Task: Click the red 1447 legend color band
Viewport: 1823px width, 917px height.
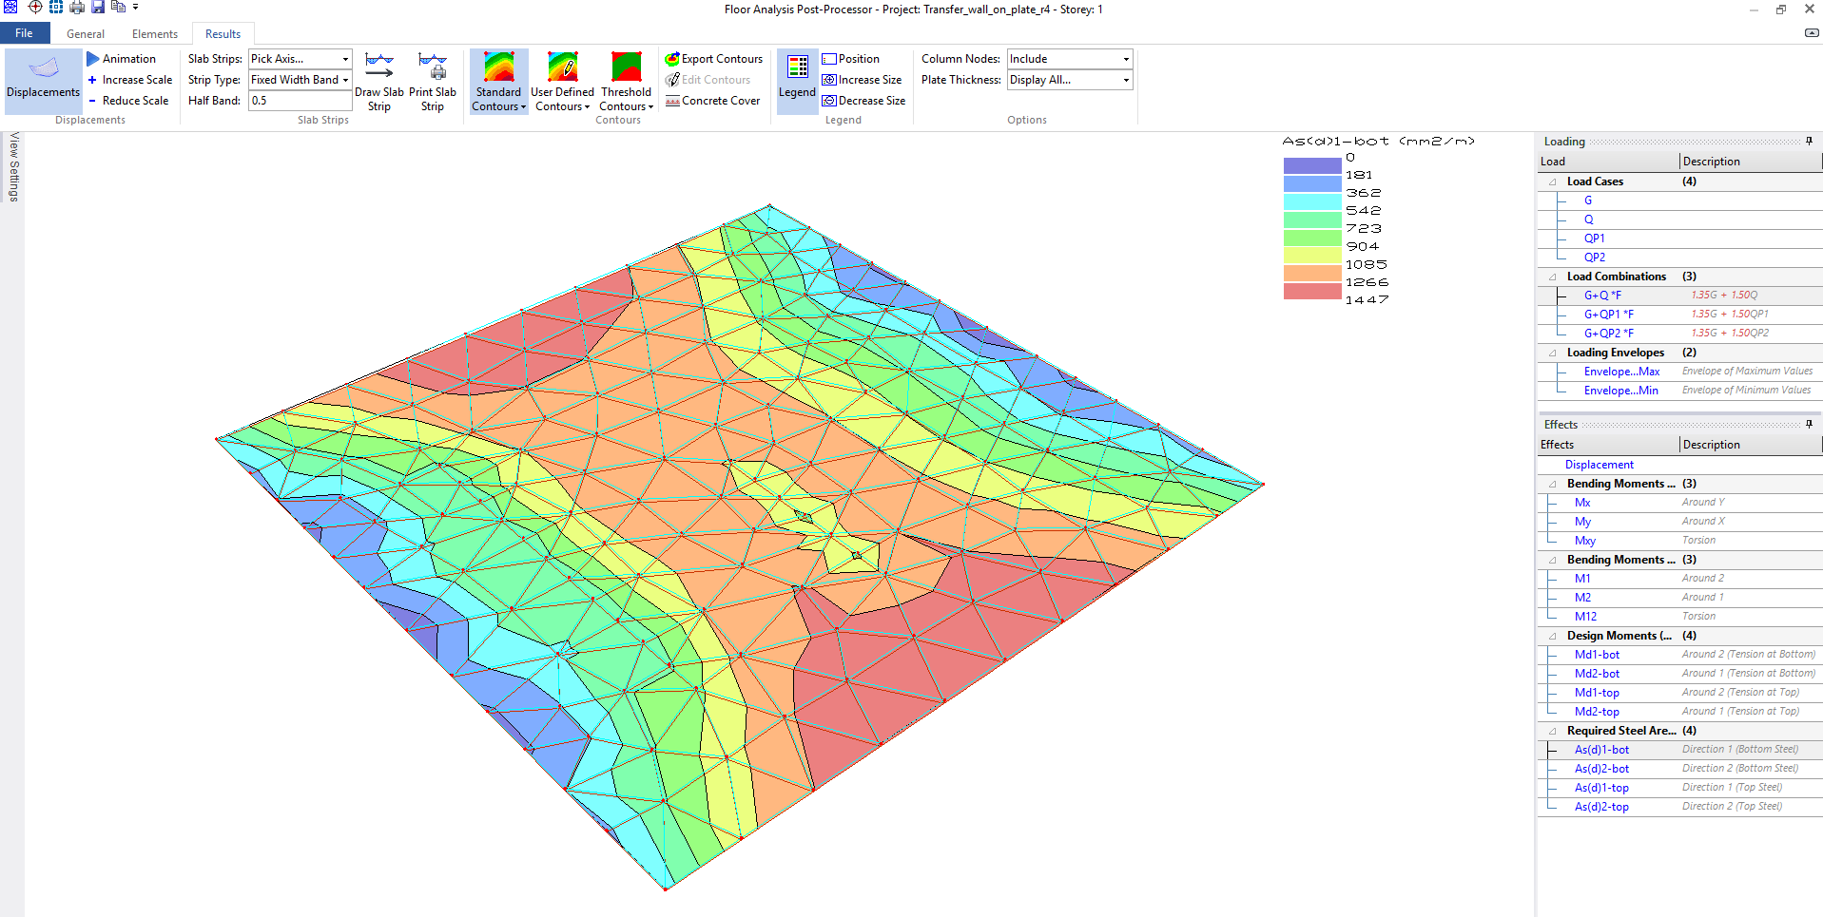Action: click(1312, 291)
